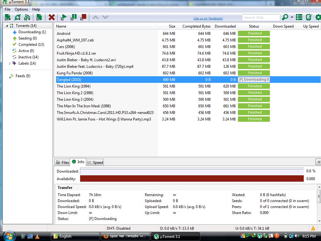Image resolution: width=321 pixels, height=241 pixels.
Task: Click the English taskbar button
Action: [75, 236]
